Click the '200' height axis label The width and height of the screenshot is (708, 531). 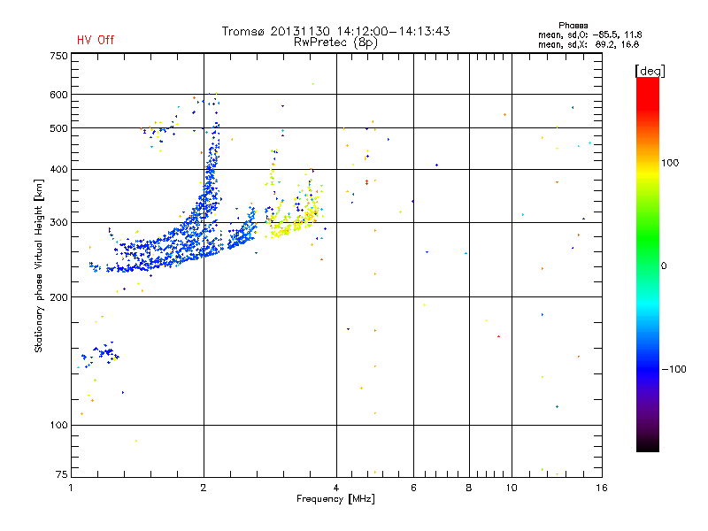[x=58, y=297]
